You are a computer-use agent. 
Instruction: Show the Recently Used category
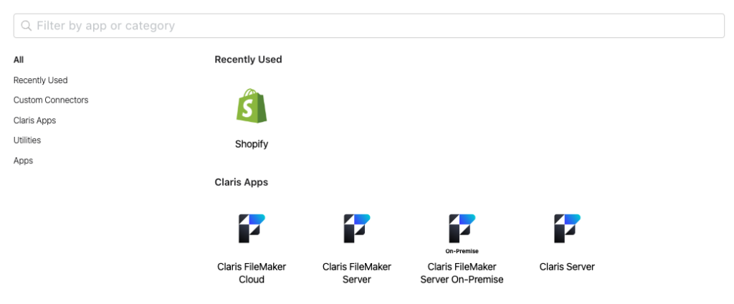click(41, 80)
